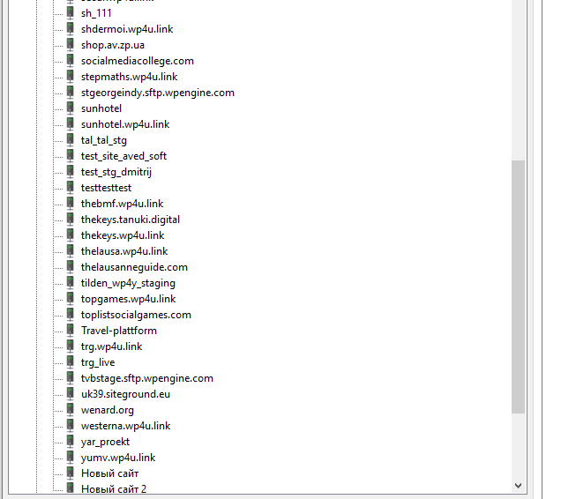Click the site icon for test_site_aved_soft
Image resolution: width=561 pixels, height=499 pixels.
(x=71, y=155)
